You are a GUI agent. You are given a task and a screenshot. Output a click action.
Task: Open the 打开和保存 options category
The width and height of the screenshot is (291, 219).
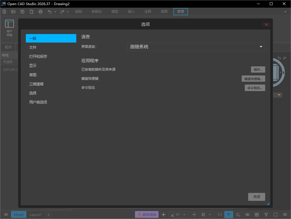tap(51, 56)
